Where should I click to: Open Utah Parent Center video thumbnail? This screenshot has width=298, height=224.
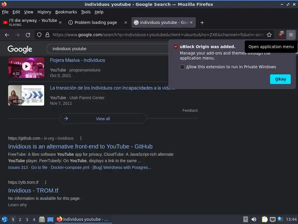point(26,95)
